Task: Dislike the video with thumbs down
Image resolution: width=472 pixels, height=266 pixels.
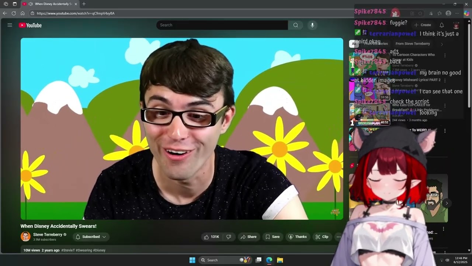Action: tap(229, 237)
